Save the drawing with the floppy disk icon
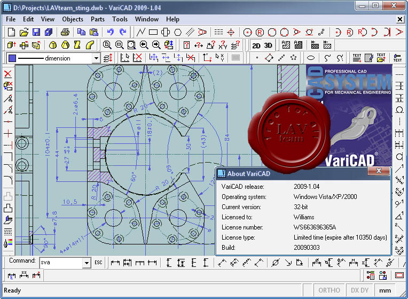Screen dimensions: 408x299 tap(36, 32)
